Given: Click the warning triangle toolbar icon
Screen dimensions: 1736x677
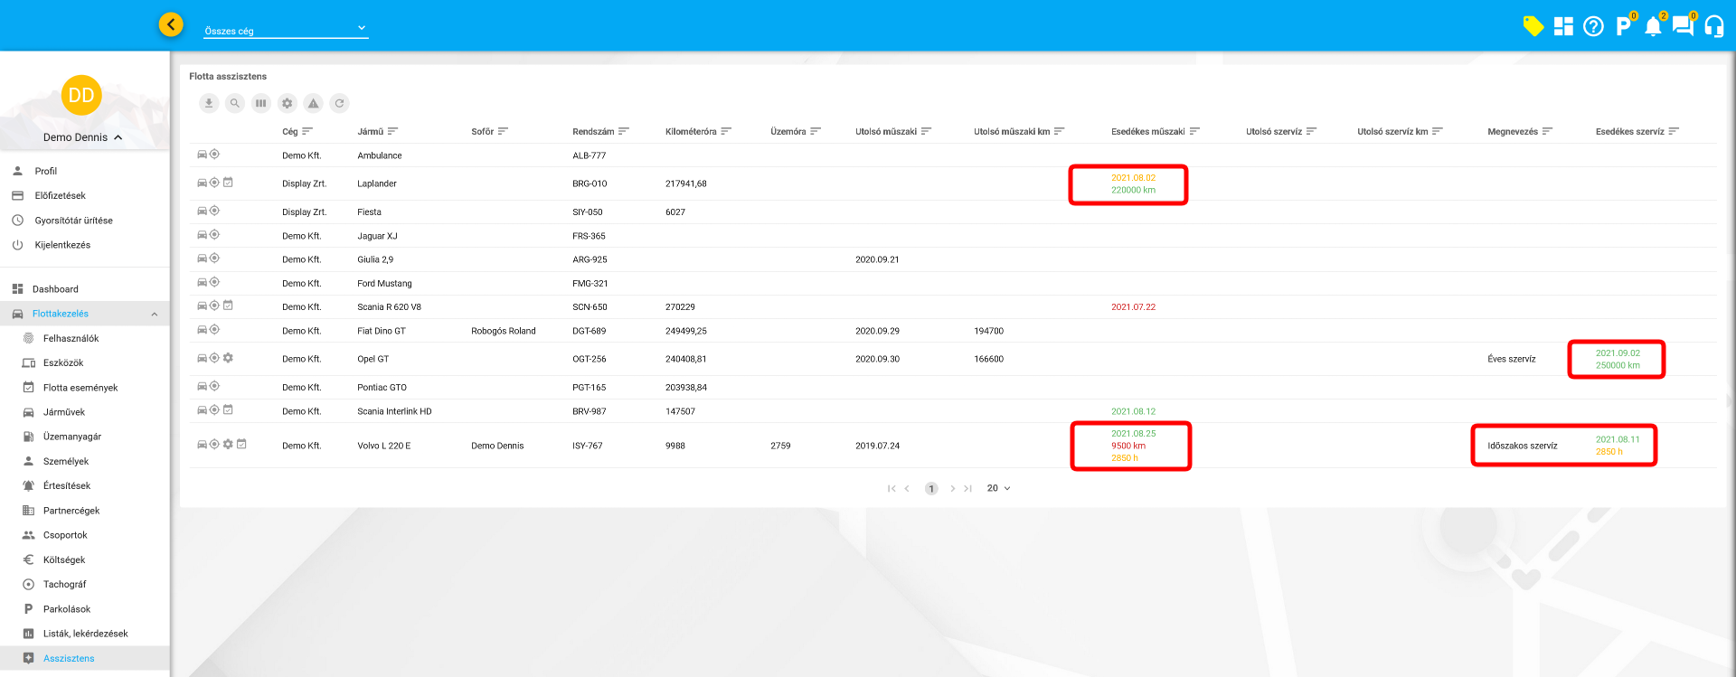Looking at the screenshot, I should pos(313,103).
